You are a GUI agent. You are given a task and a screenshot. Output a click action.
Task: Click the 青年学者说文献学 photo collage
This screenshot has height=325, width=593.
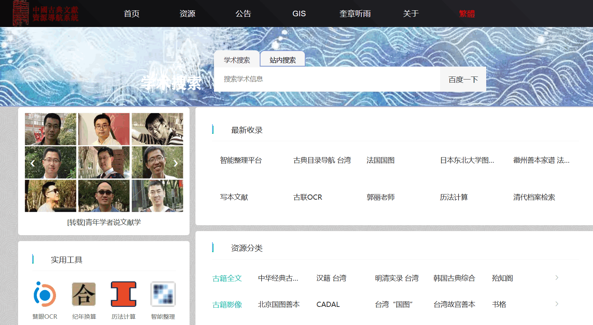click(x=104, y=162)
